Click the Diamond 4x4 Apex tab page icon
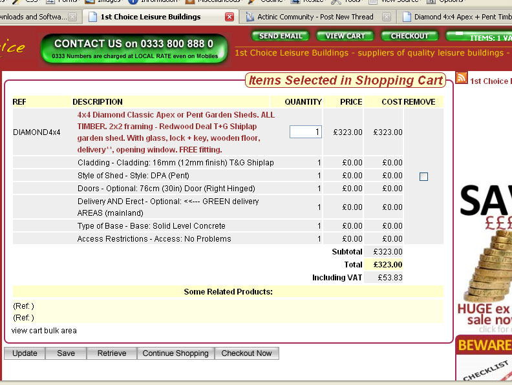Viewport: 512px width, 385px height. 405,17
